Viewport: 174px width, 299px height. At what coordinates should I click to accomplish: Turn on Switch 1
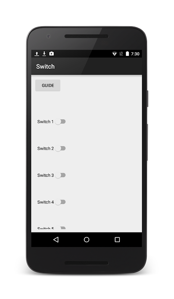coord(60,122)
